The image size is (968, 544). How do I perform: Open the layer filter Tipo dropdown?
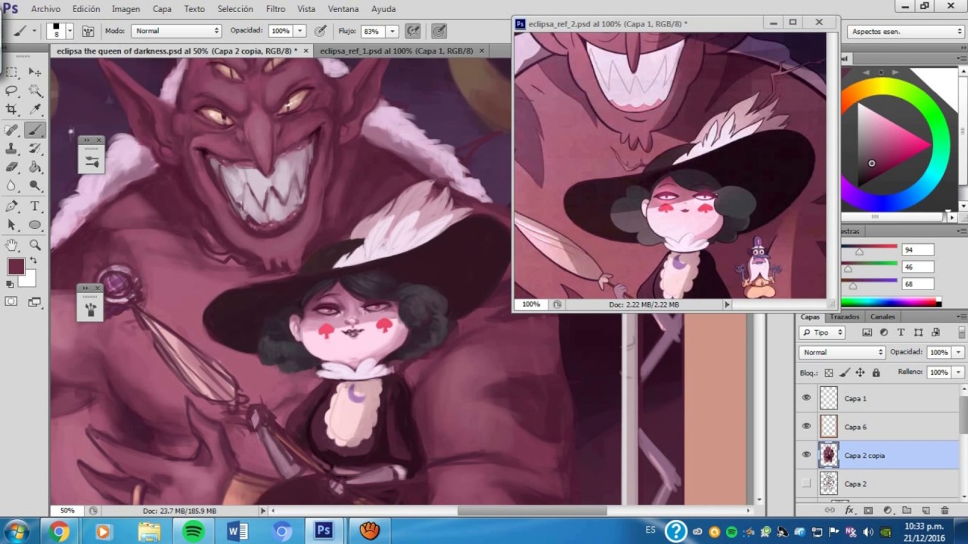pos(822,332)
